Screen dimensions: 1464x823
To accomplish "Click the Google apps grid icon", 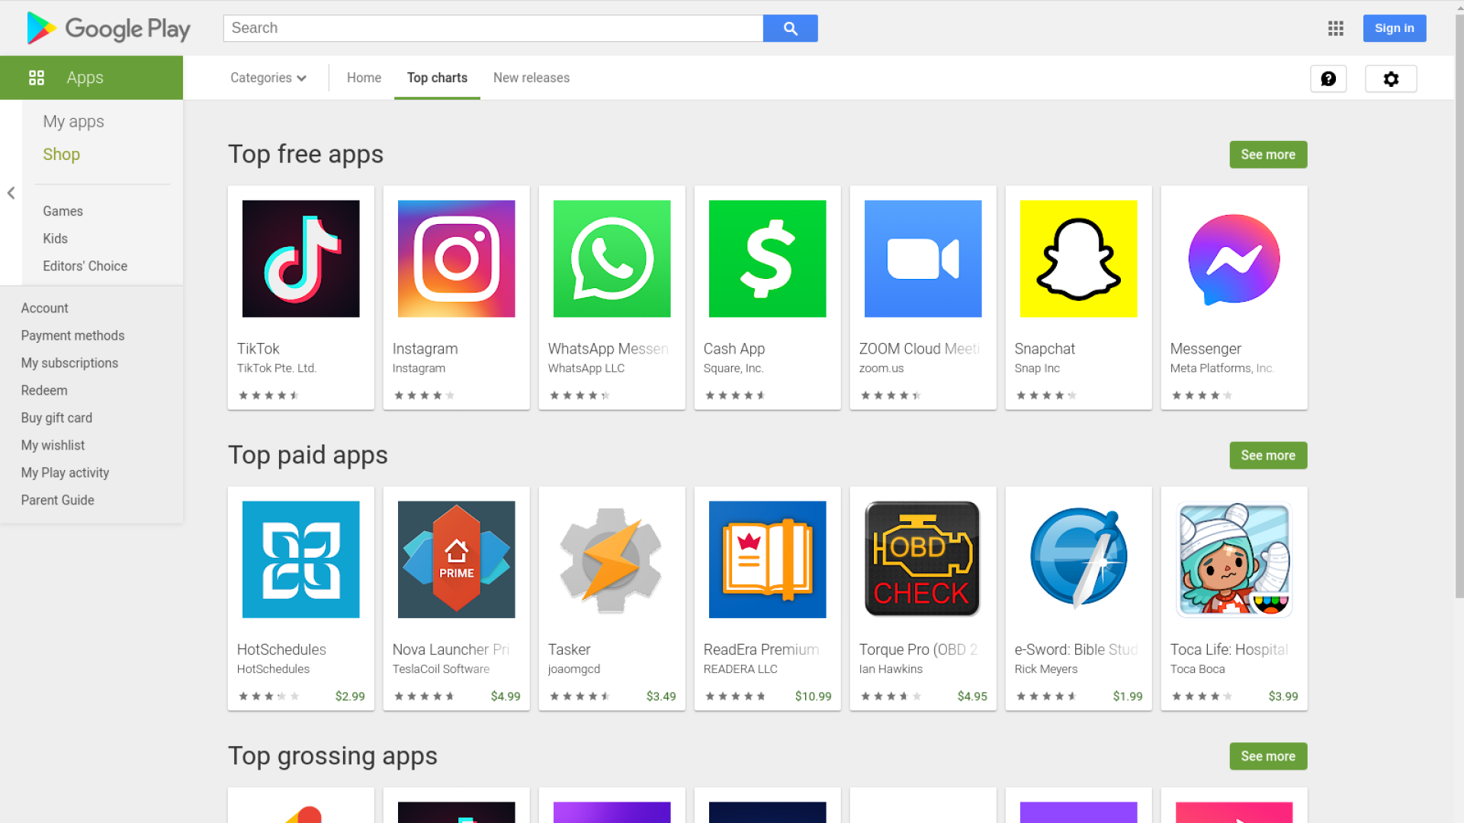I will [x=1335, y=28].
